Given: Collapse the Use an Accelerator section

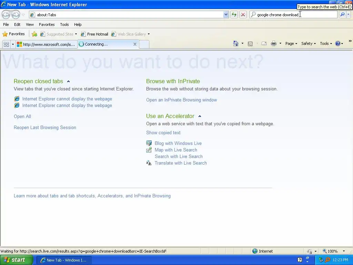Looking at the screenshot, I should click(x=200, y=116).
